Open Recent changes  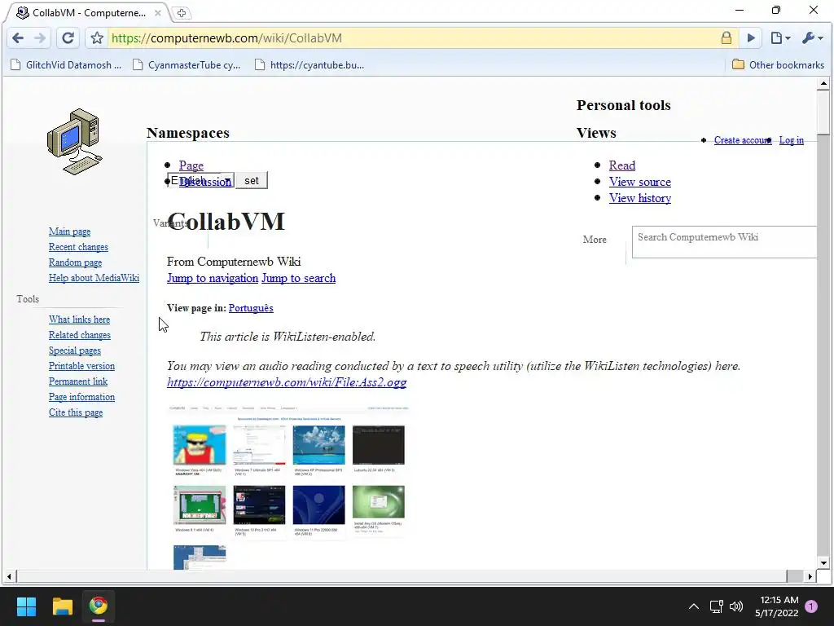[x=78, y=246]
